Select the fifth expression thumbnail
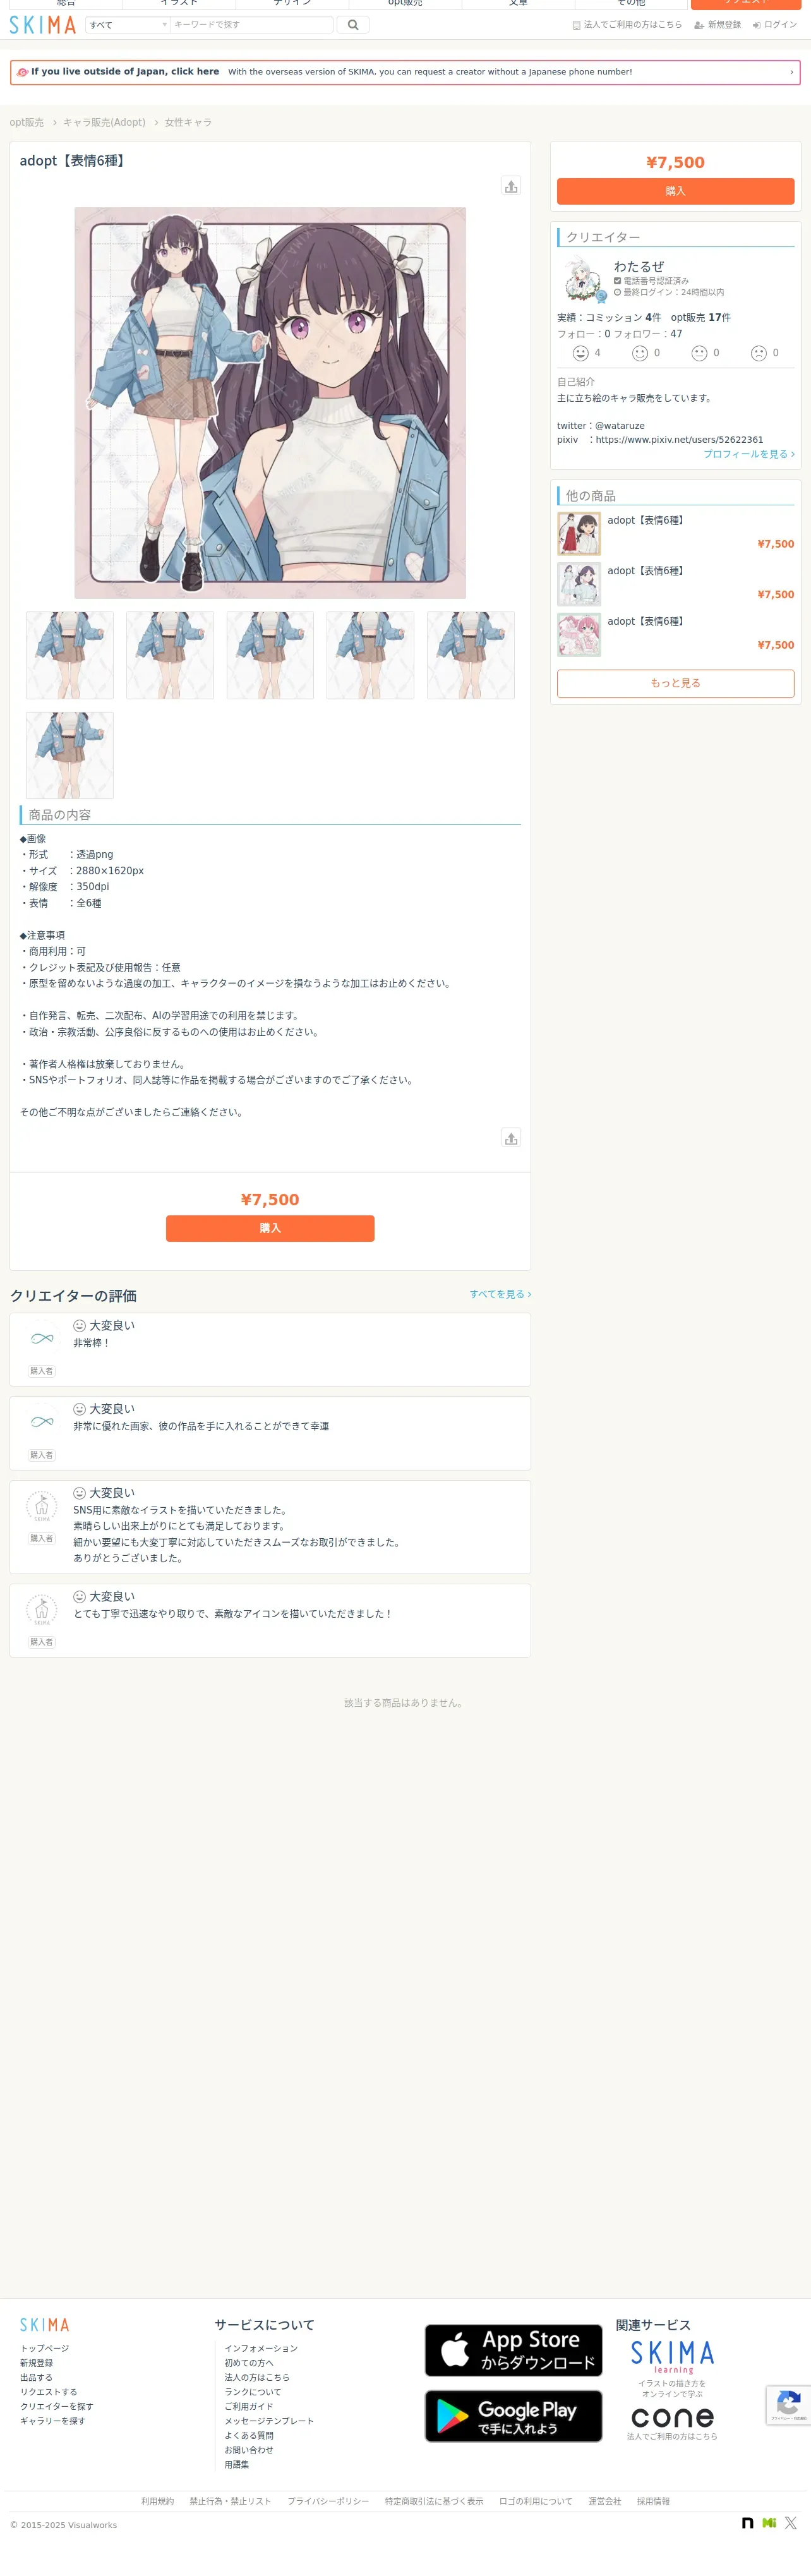This screenshot has height=2576, width=811. 471,655
